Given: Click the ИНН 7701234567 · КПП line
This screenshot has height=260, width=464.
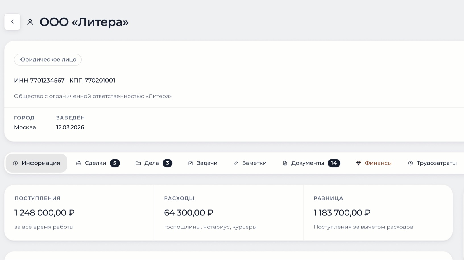Looking at the screenshot, I should [65, 81].
